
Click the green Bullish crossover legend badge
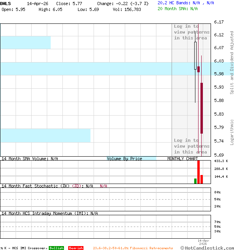click(x=56, y=248)
